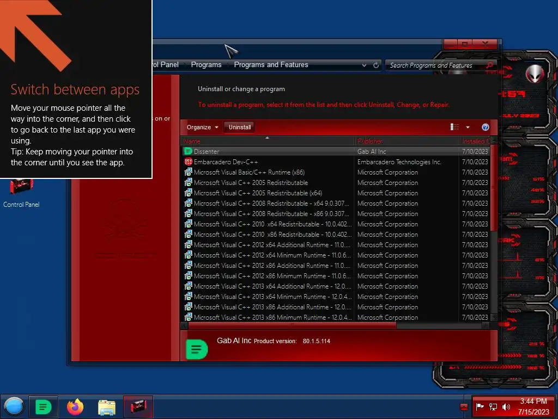Refresh the Programs and Features address bar
The height and width of the screenshot is (419, 558).
pyautogui.click(x=376, y=65)
